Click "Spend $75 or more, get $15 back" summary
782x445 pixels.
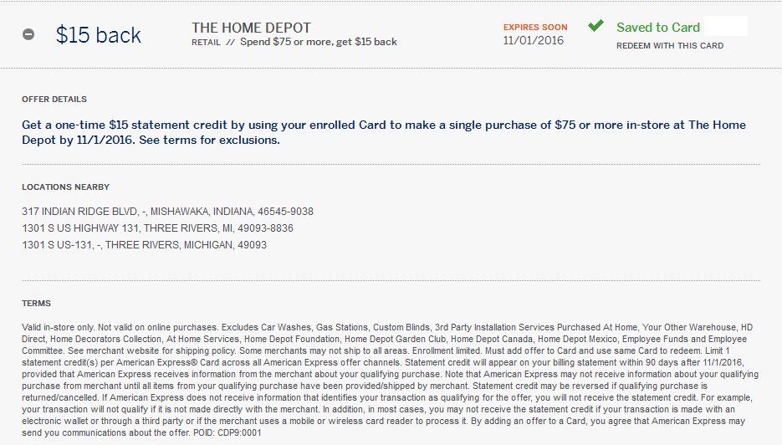point(318,42)
